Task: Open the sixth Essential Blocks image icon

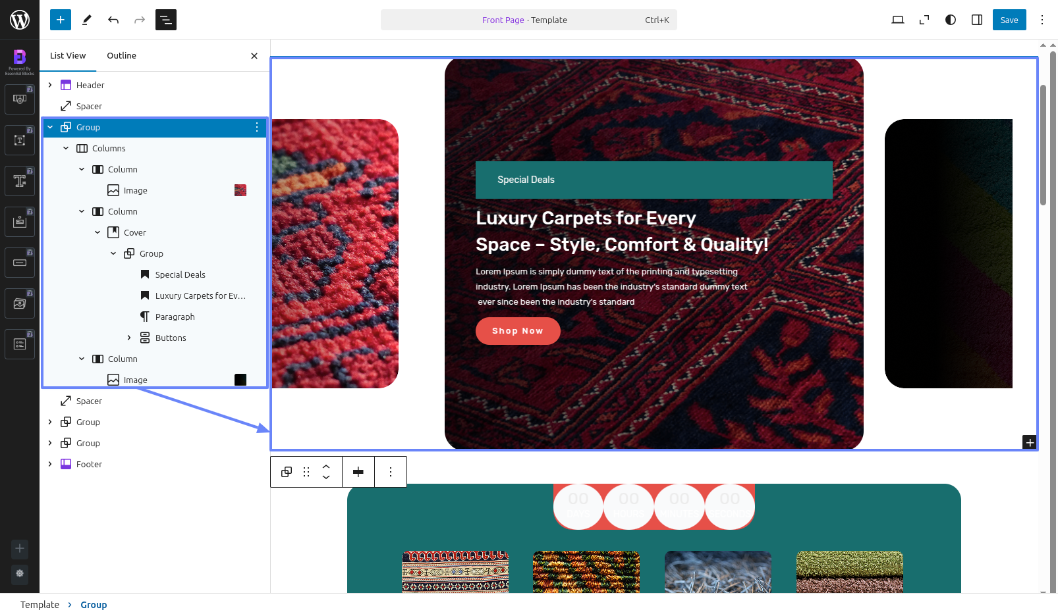Action: 20,303
